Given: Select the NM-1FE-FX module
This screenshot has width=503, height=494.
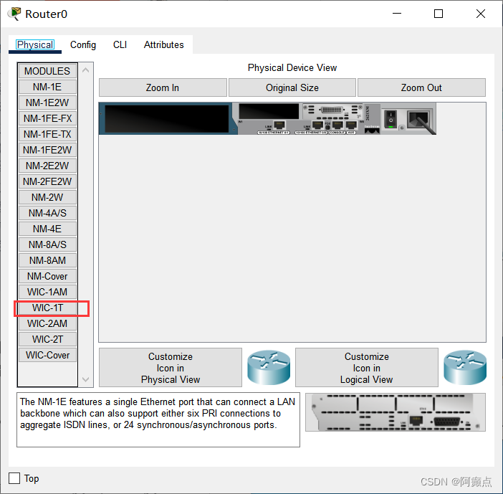Looking at the screenshot, I should (x=47, y=118).
